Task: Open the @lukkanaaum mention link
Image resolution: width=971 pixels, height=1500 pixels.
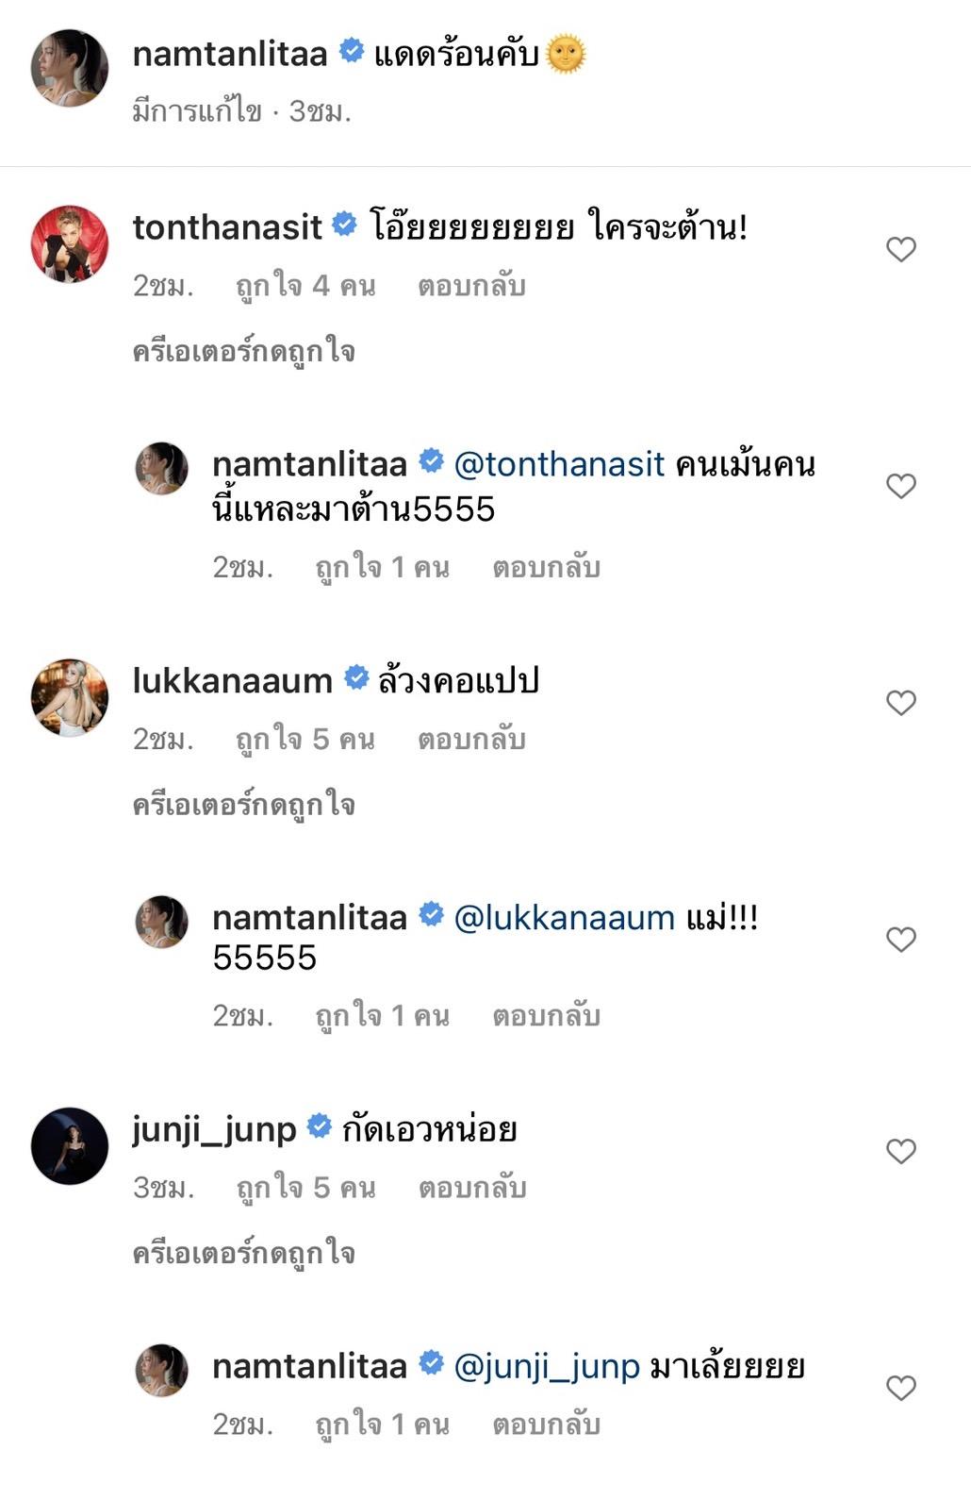Action: (x=564, y=918)
